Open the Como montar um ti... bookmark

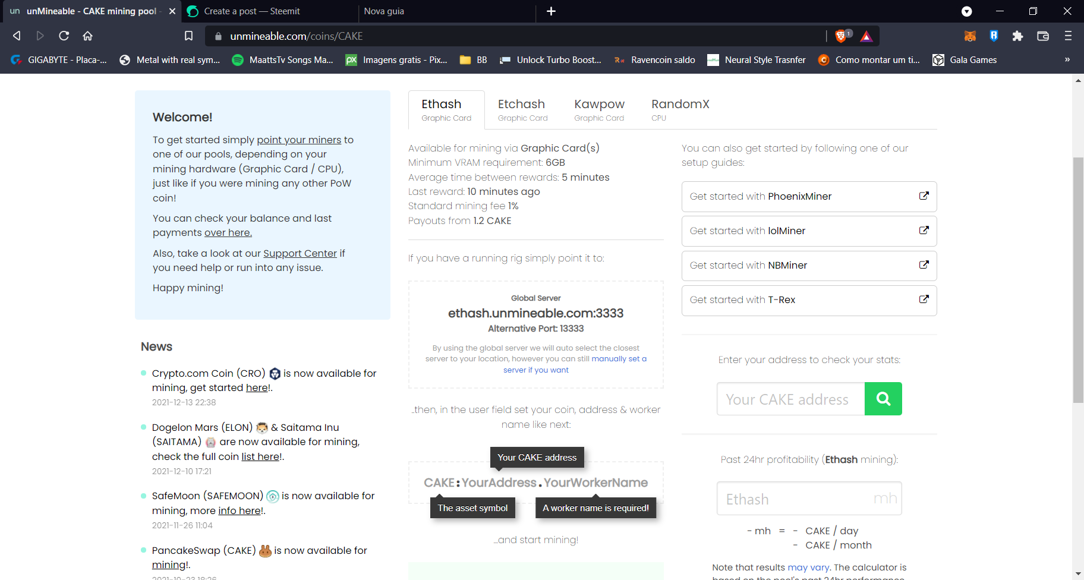coord(869,60)
